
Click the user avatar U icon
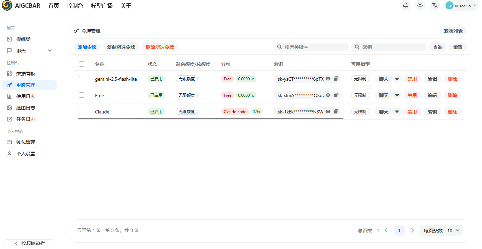pyautogui.click(x=450, y=6)
